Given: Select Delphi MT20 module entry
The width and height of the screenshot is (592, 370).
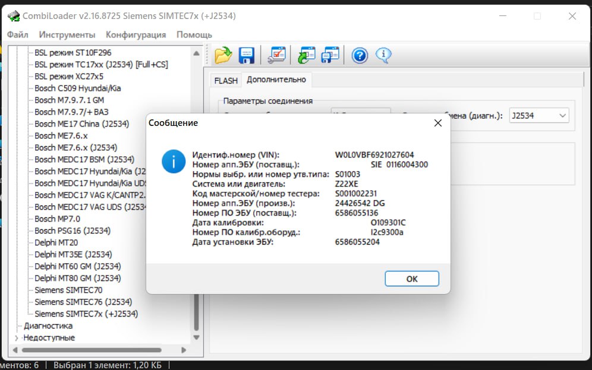Looking at the screenshot, I should tap(56, 242).
